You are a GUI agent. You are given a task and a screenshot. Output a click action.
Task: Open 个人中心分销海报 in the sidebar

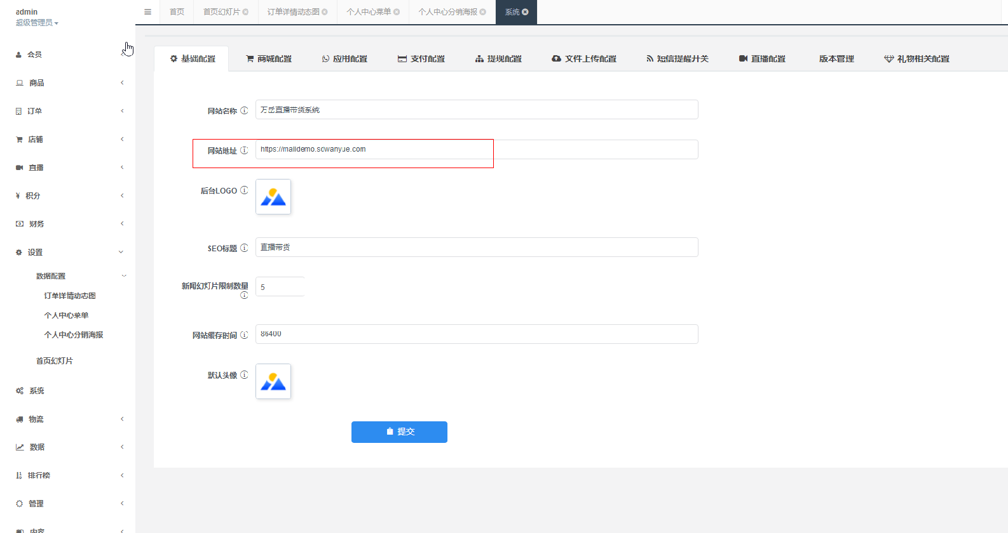click(74, 335)
